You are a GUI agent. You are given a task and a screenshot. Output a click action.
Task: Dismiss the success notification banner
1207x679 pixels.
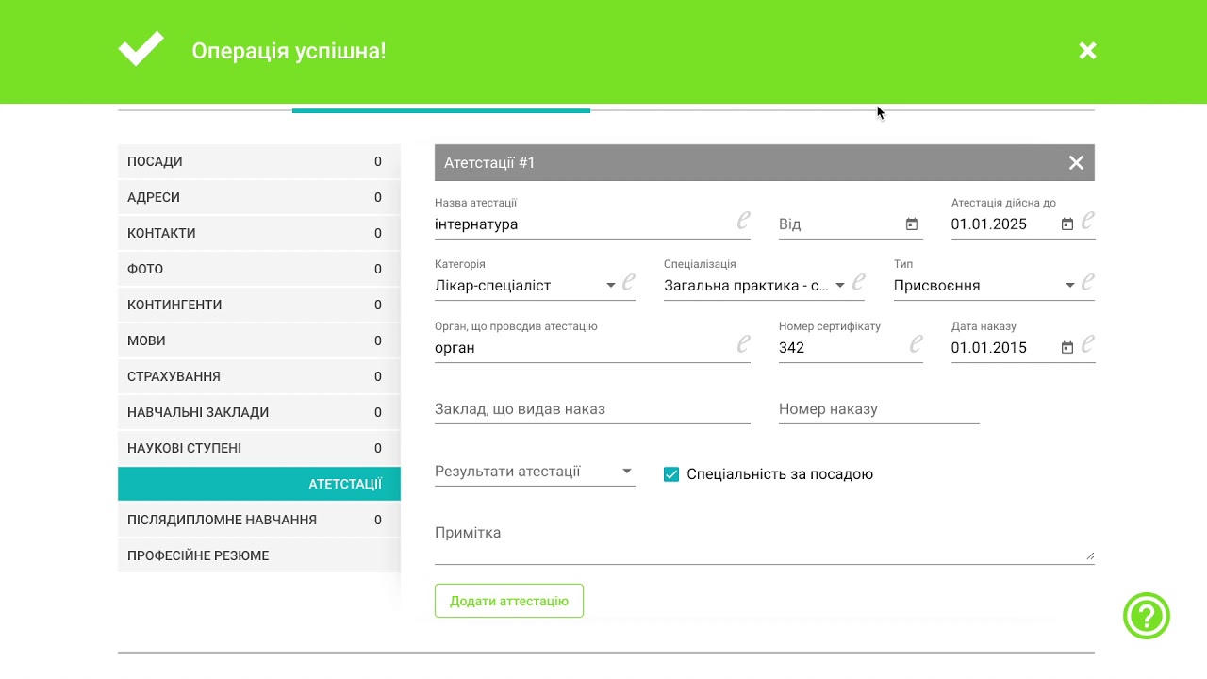point(1087,51)
